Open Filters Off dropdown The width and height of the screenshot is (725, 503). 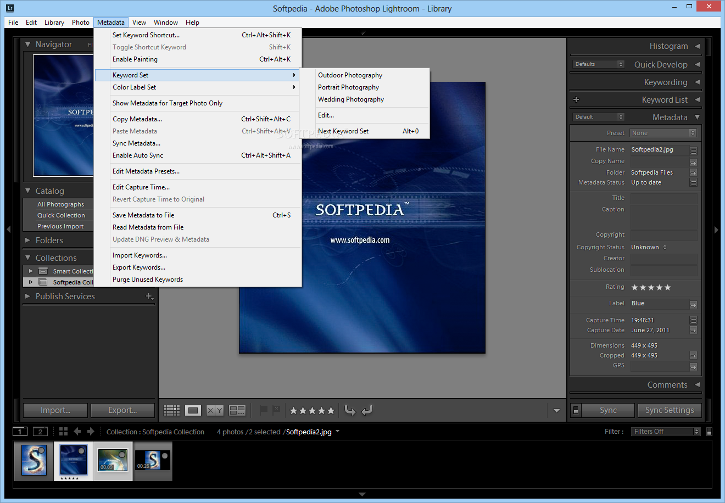point(666,432)
